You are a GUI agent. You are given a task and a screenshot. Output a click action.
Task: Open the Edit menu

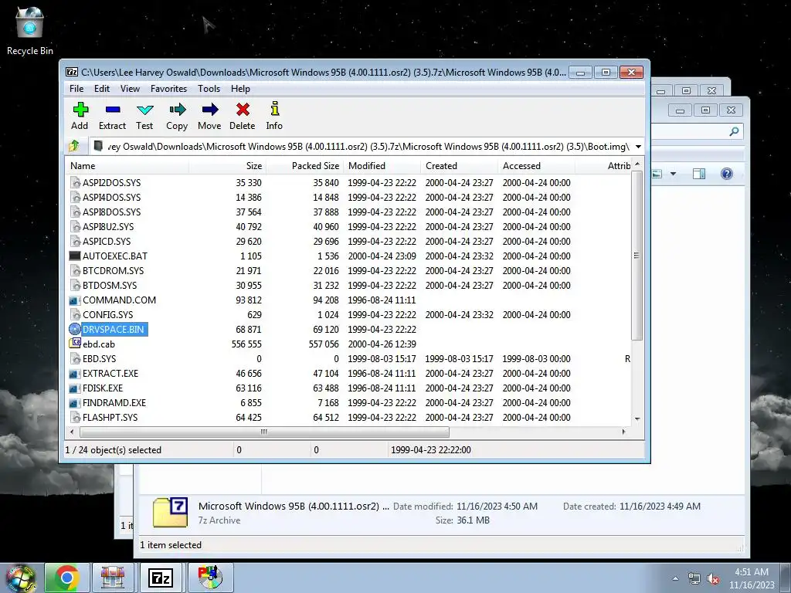pyautogui.click(x=102, y=88)
